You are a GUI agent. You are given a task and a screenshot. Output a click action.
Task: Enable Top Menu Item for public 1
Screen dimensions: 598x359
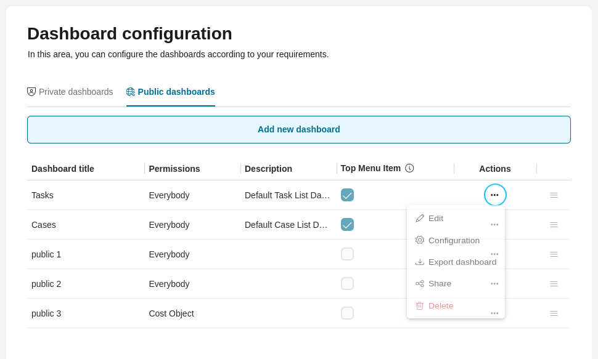tap(347, 254)
